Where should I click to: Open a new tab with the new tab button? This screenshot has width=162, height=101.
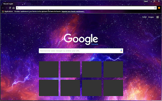(29, 4)
